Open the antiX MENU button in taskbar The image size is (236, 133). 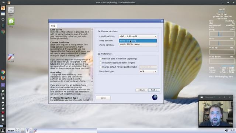[11, 130]
